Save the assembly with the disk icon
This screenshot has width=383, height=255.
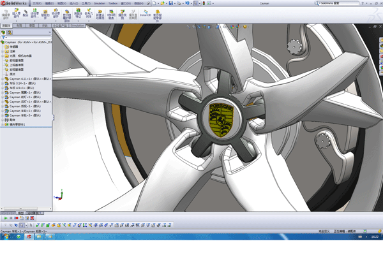(x=170, y=3)
